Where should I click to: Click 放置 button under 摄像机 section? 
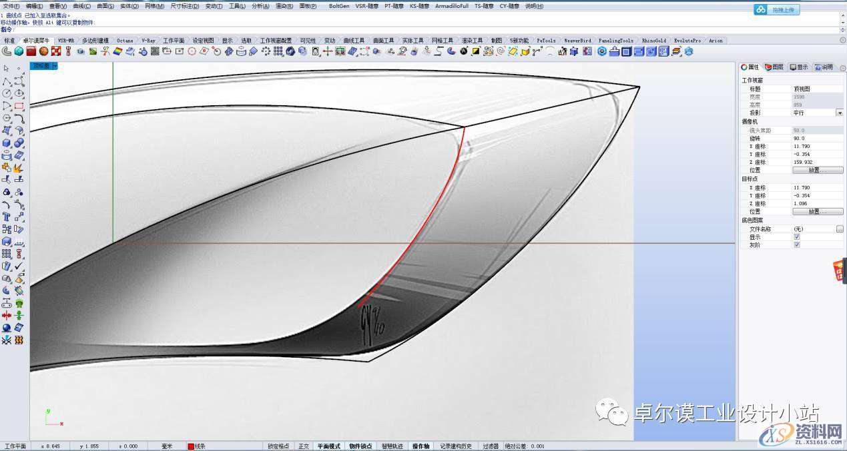[817, 171]
